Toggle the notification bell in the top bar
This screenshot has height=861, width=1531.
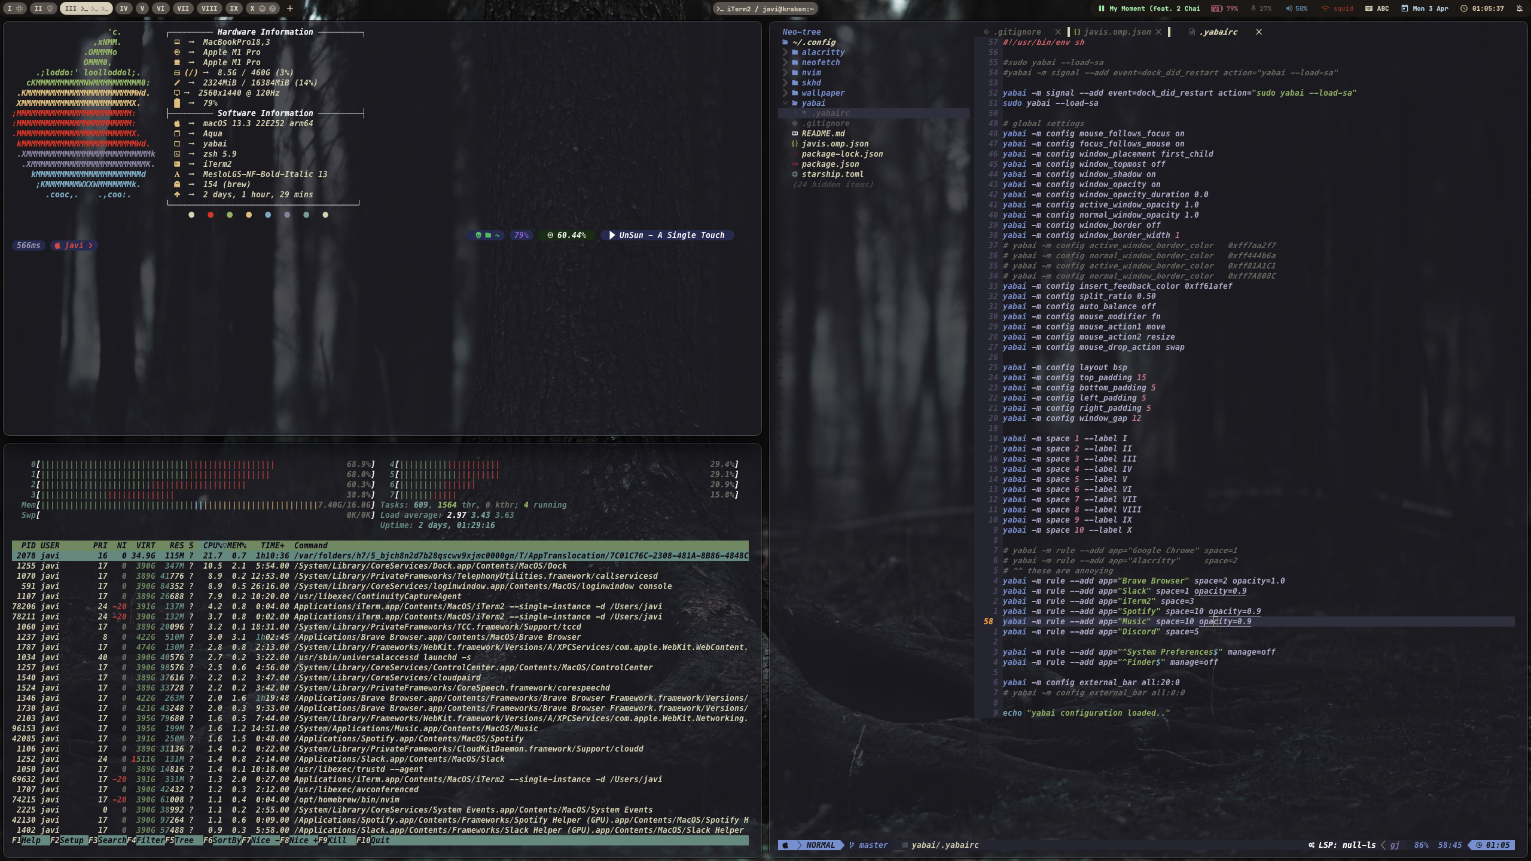tap(1520, 8)
